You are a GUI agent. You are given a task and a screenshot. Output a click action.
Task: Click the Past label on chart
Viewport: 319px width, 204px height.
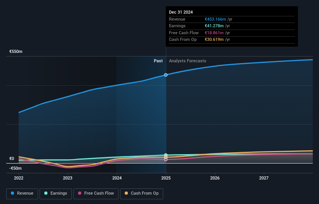pos(158,61)
